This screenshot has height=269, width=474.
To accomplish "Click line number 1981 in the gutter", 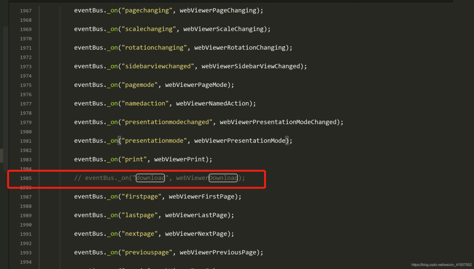I will pyautogui.click(x=26, y=141).
